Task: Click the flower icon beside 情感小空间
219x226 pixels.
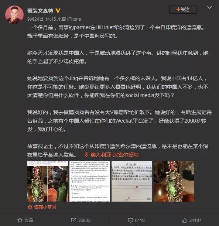Action: pos(30,207)
